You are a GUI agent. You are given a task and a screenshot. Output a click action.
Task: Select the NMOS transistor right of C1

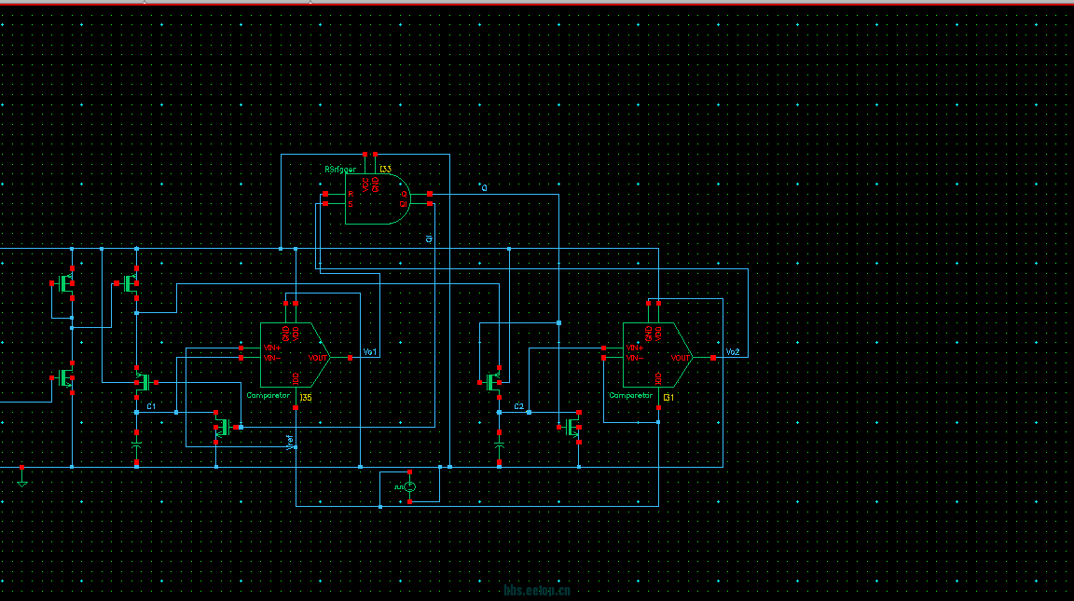(x=224, y=427)
